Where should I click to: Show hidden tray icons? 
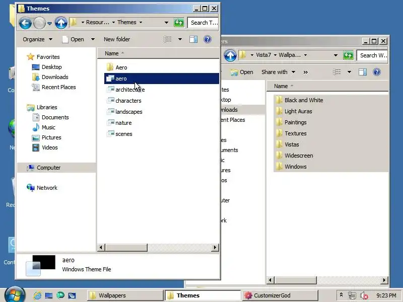[x=341, y=295]
